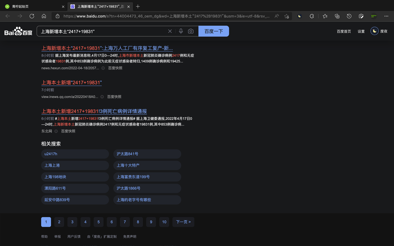Go to results page 10
The height and width of the screenshot is (246, 394).
(x=164, y=222)
